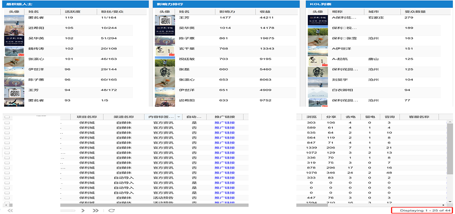The width and height of the screenshot is (455, 214).
Task: Sort by 渠道名称 column header
Action: pos(123,117)
